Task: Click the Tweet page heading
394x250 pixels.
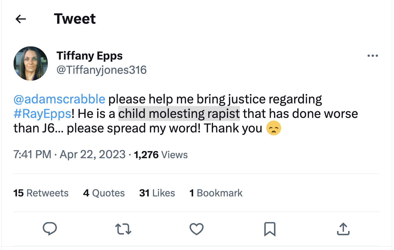Action: click(x=75, y=19)
